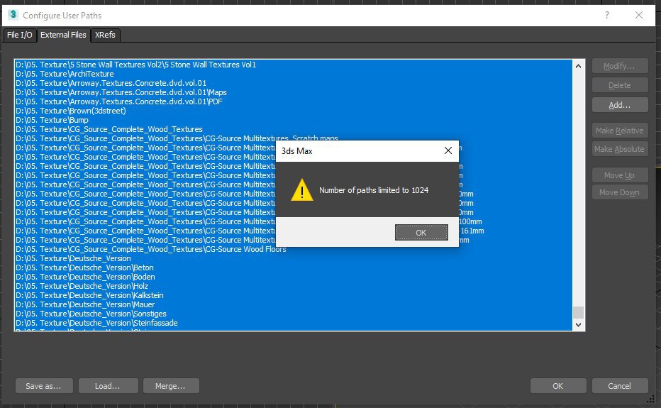Click the yellow warning triangle icon
Image resolution: width=661 pixels, height=408 pixels.
(302, 190)
